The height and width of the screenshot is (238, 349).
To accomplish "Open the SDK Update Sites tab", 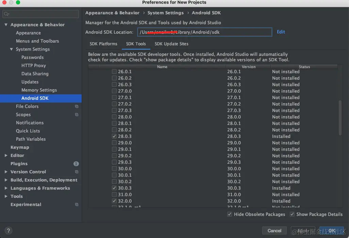I will pos(171,44).
